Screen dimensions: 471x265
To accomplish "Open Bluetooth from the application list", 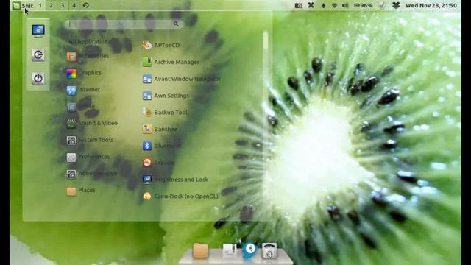I will [x=162, y=146].
